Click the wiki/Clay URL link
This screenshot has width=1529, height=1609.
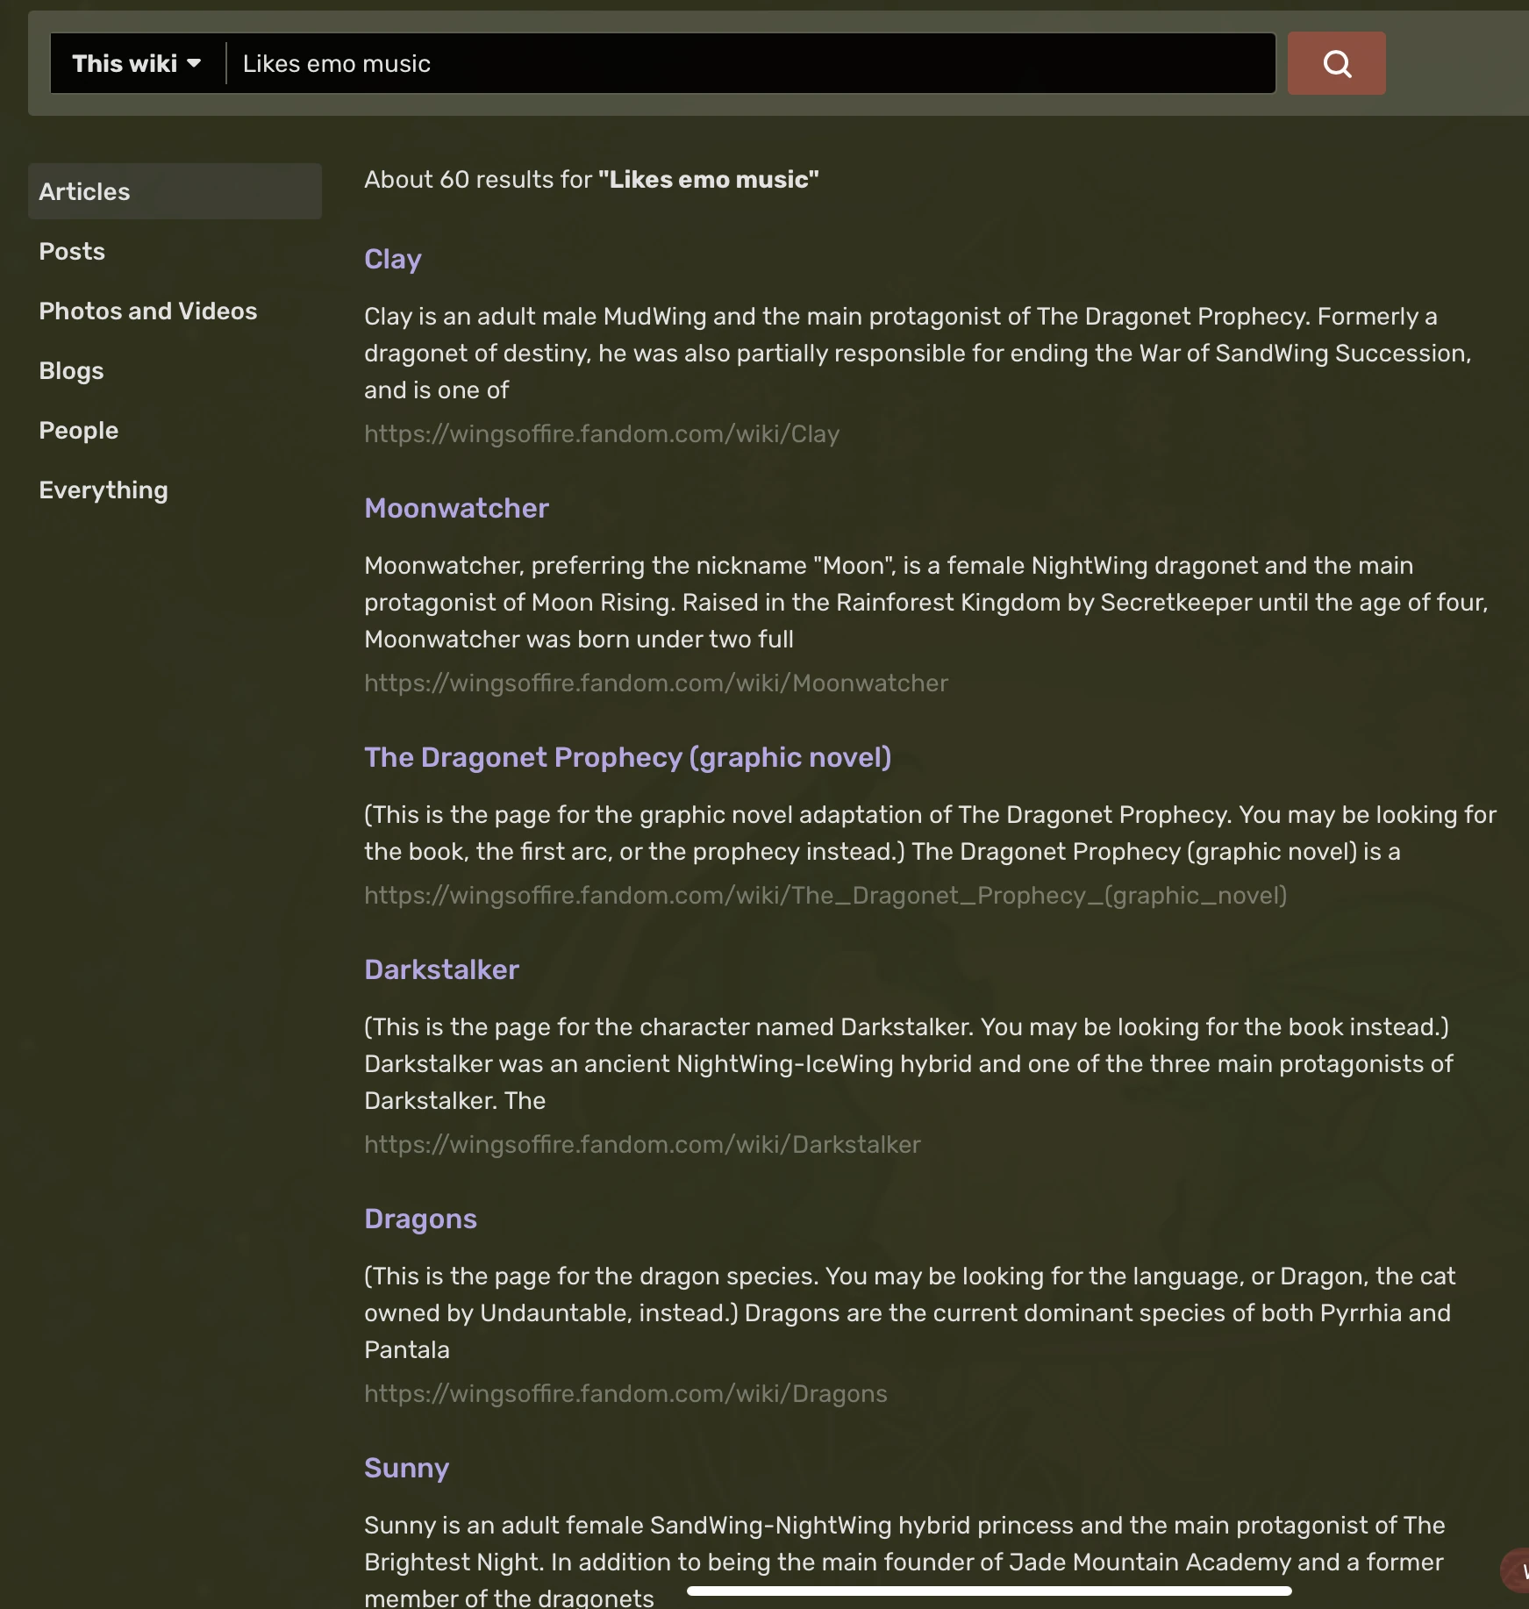pyautogui.click(x=602, y=434)
